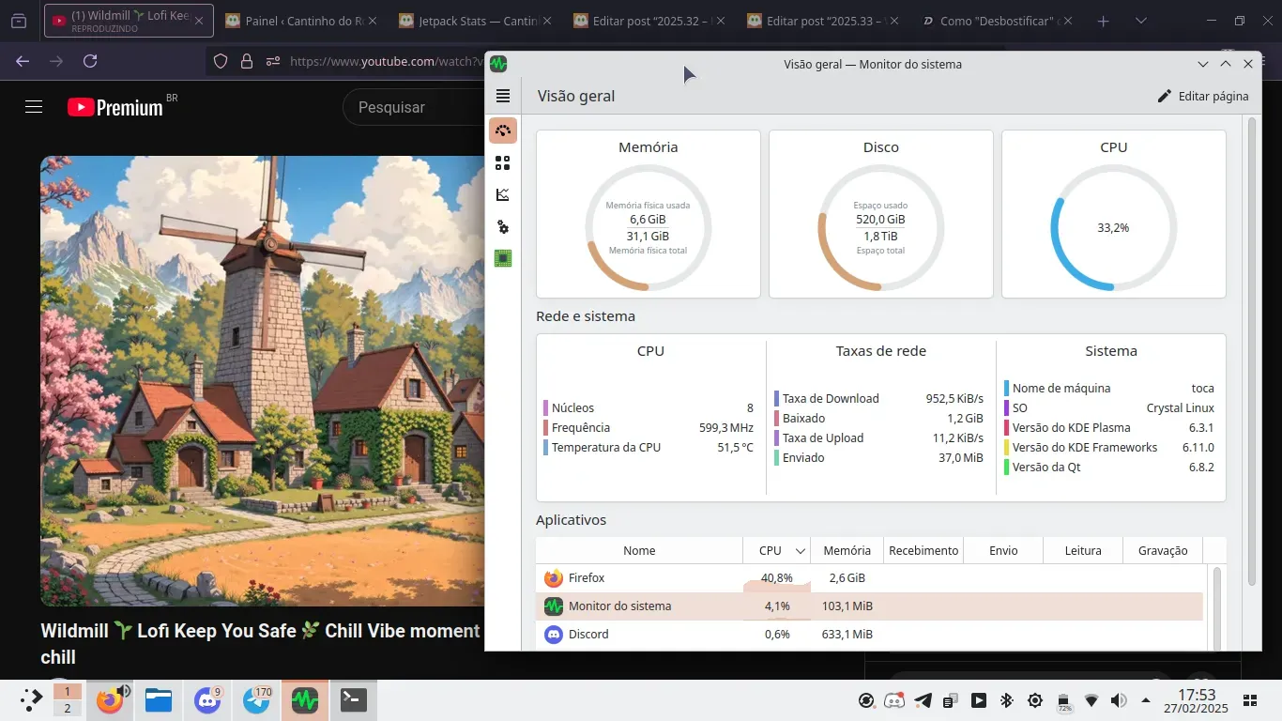Open the processes gears page in sidebar
This screenshot has width=1282, height=721.
point(503,227)
